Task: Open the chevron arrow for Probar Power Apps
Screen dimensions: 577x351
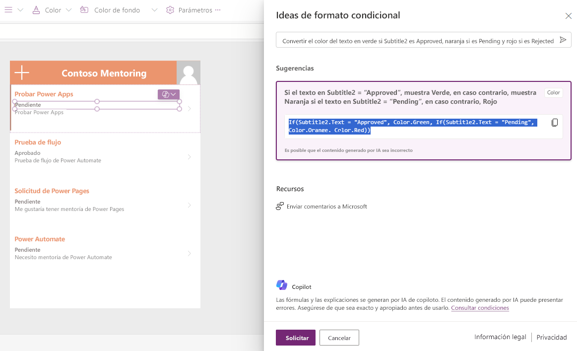Action: coord(189,109)
